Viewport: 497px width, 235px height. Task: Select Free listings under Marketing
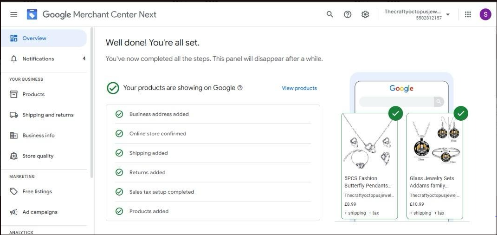(37, 192)
